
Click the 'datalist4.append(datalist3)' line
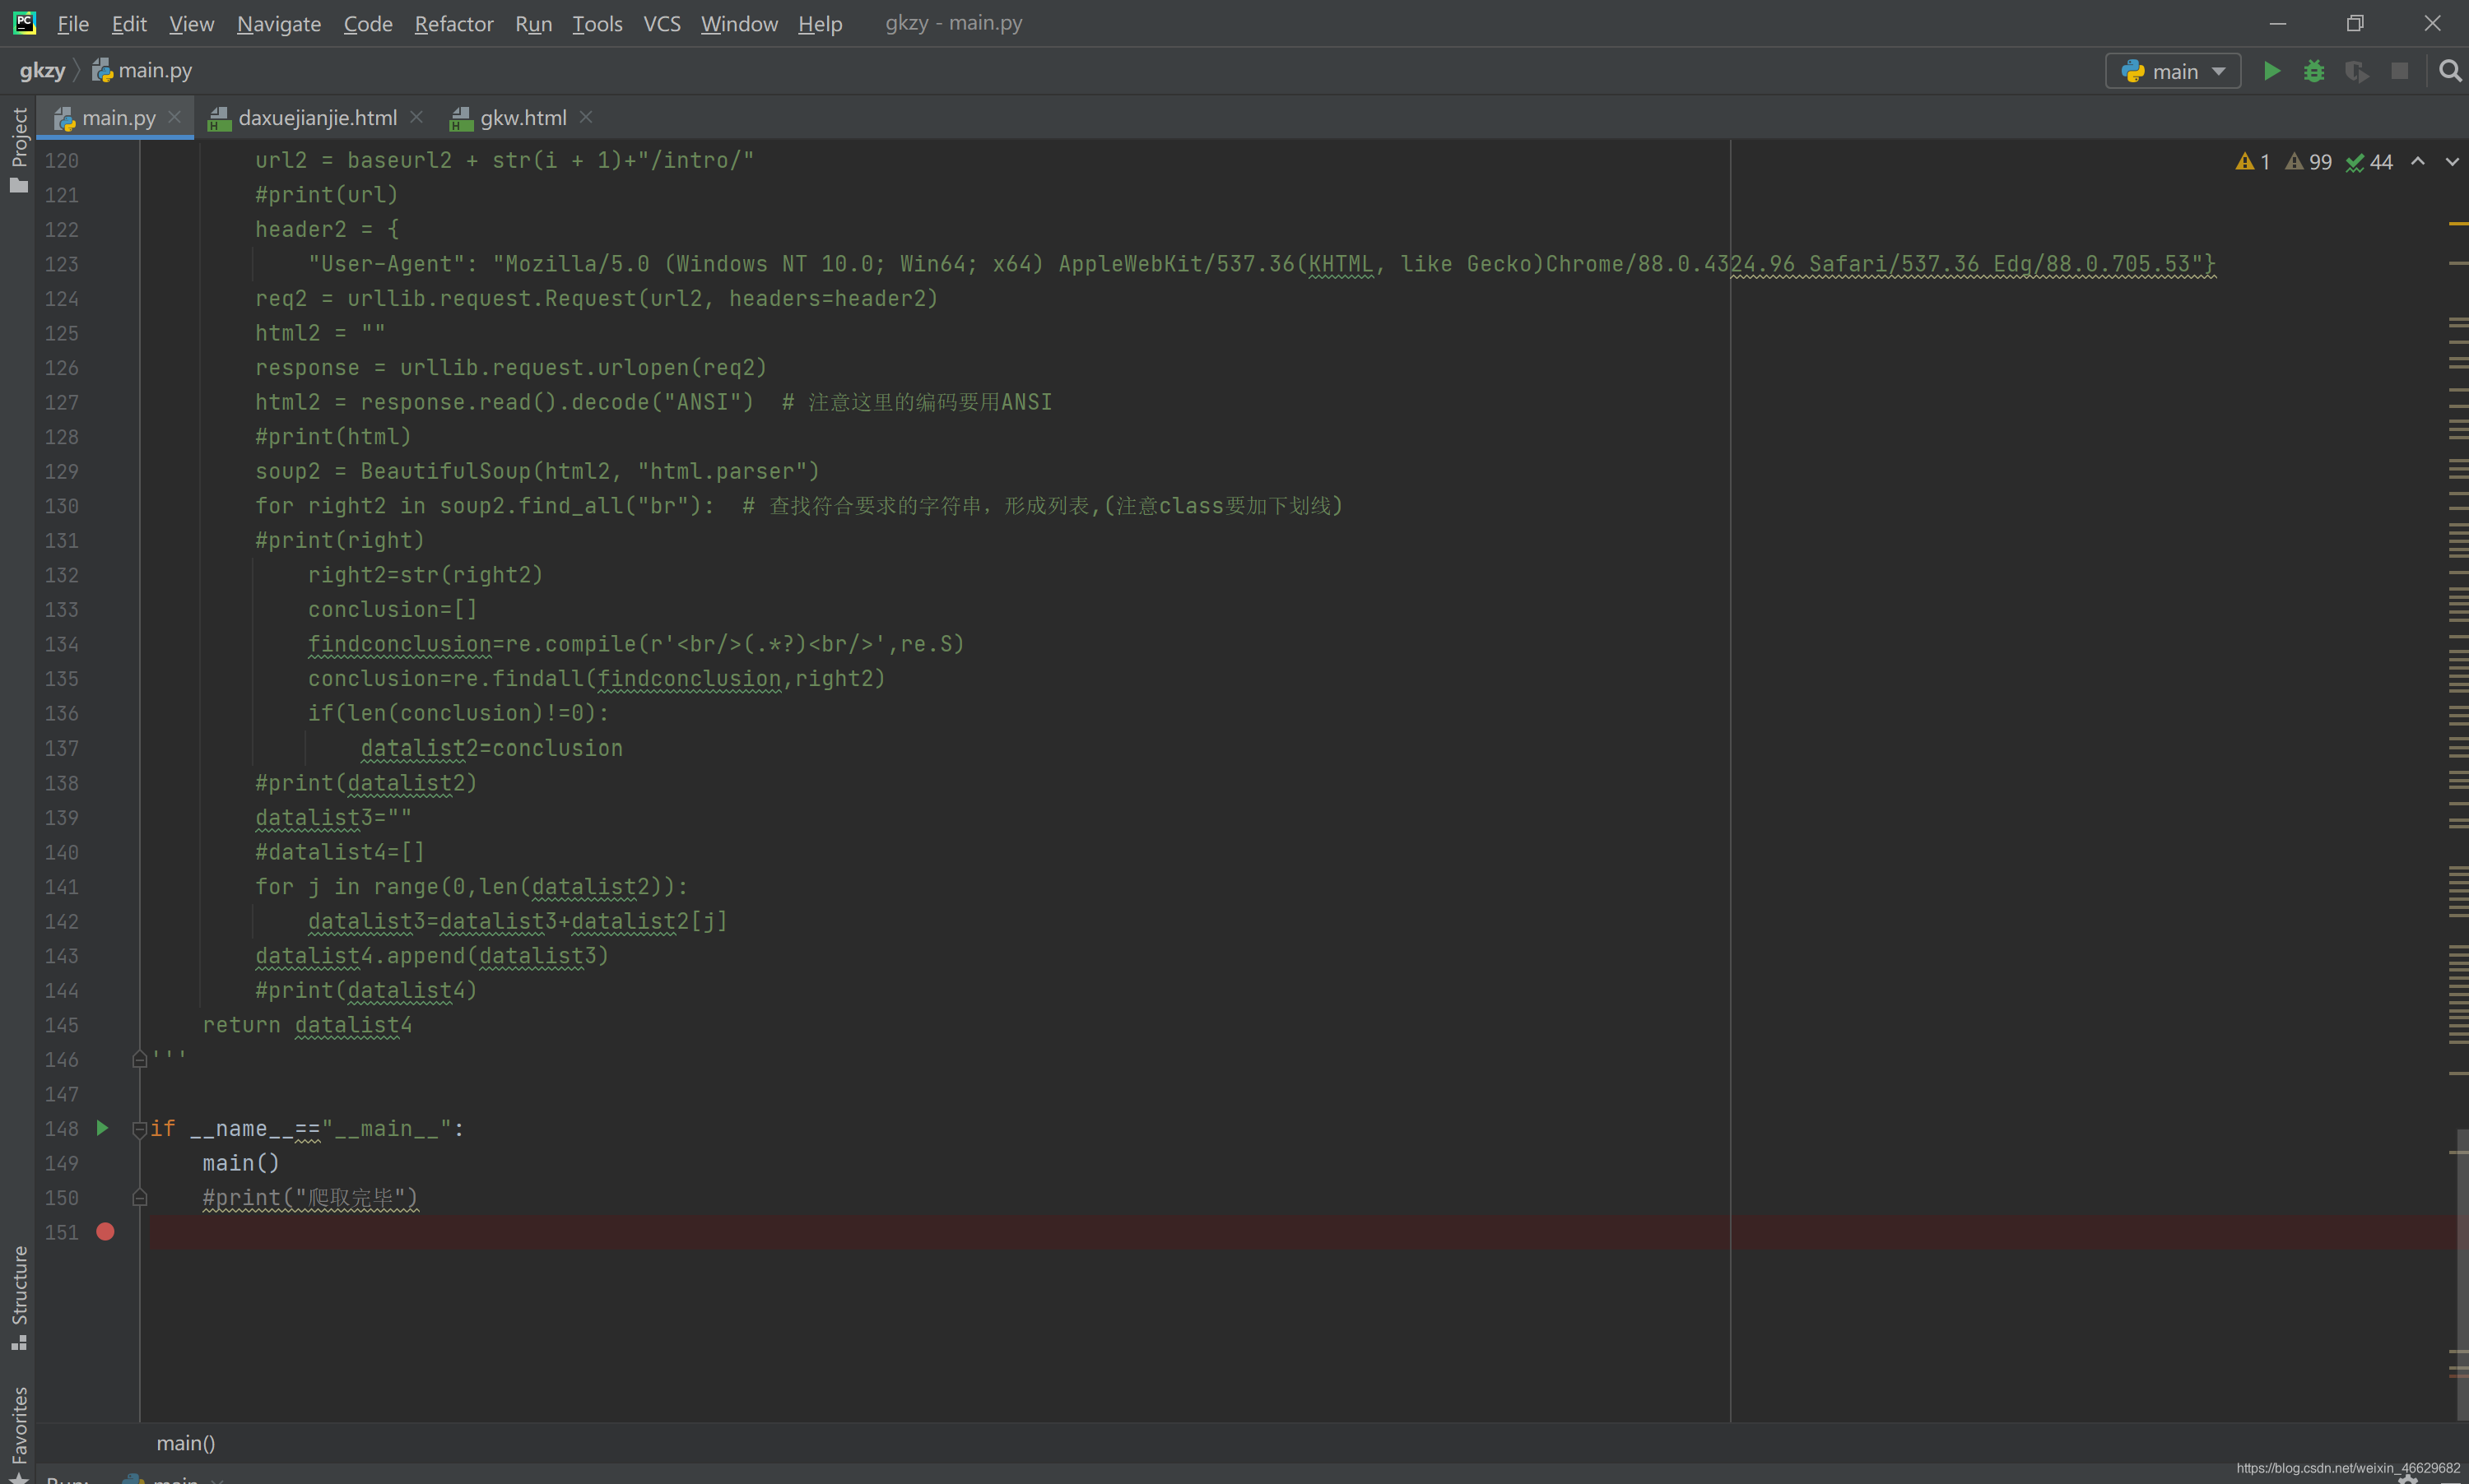coord(432,956)
